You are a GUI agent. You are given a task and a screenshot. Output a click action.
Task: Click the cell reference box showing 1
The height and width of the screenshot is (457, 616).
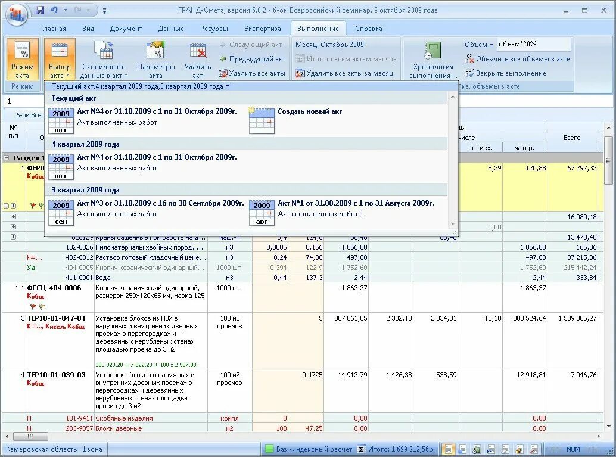tap(24, 101)
